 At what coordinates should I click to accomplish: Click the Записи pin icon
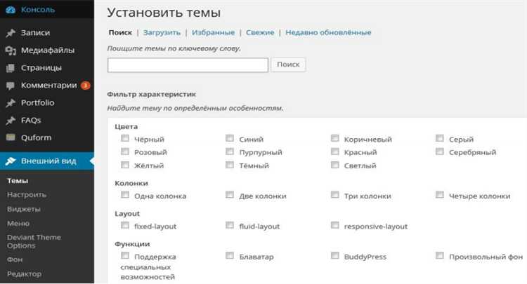click(10, 33)
